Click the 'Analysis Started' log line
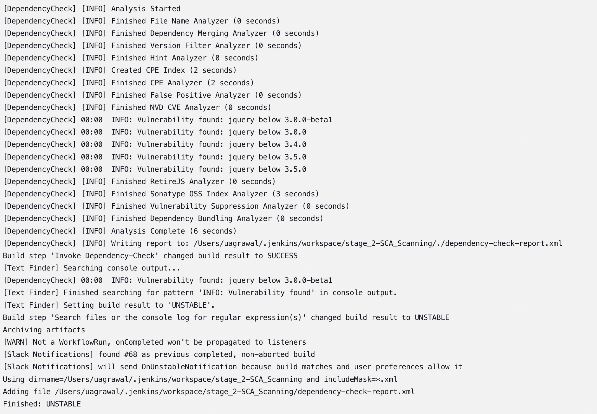The image size is (597, 414). (92, 9)
